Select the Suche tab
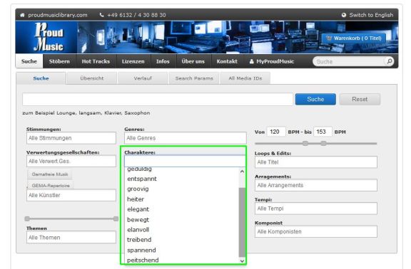This screenshot has width=411, height=269. pyautogui.click(x=41, y=78)
